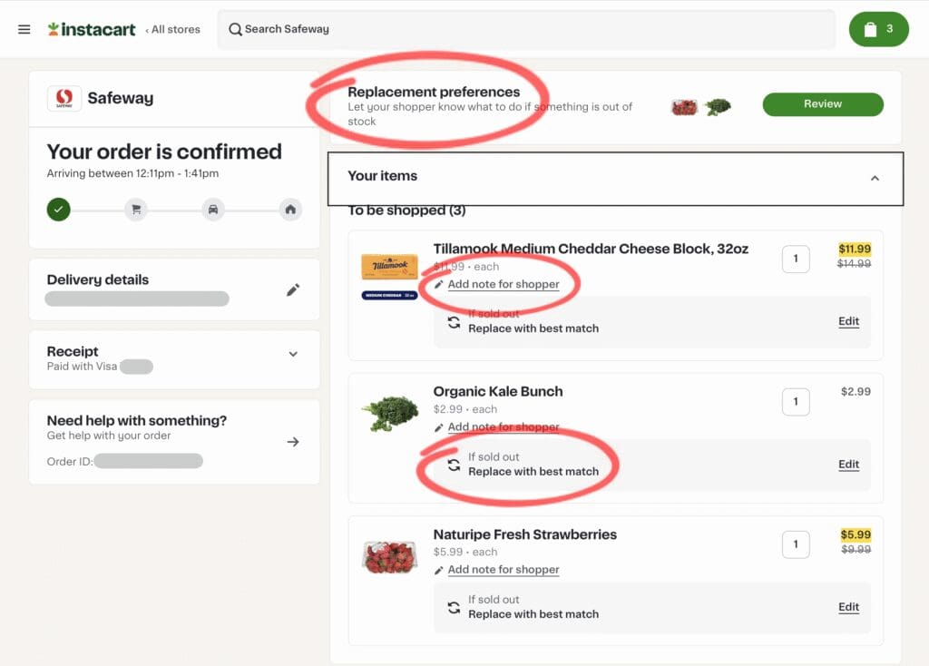
Task: Open the cart with 3 items
Action: pyautogui.click(x=878, y=29)
